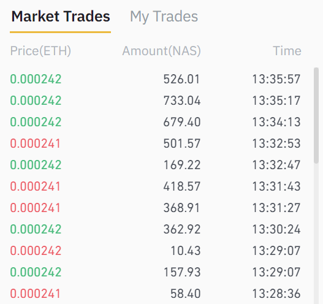The image size is (323, 304).
Task: Click the 169.22 amount value
Action: click(181, 165)
